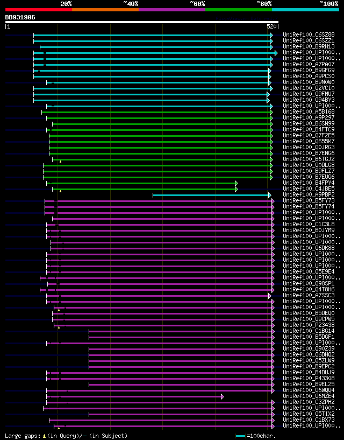The image size is (344, 440).
Task: Open UniRef100_Q9CPW5 label
Action: coord(309,319)
